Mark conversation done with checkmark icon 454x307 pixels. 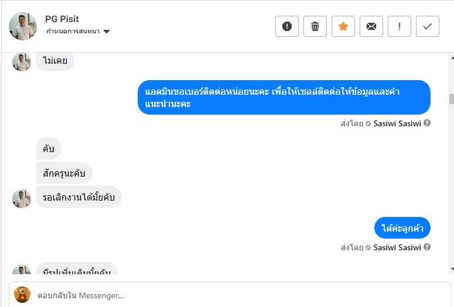[428, 26]
